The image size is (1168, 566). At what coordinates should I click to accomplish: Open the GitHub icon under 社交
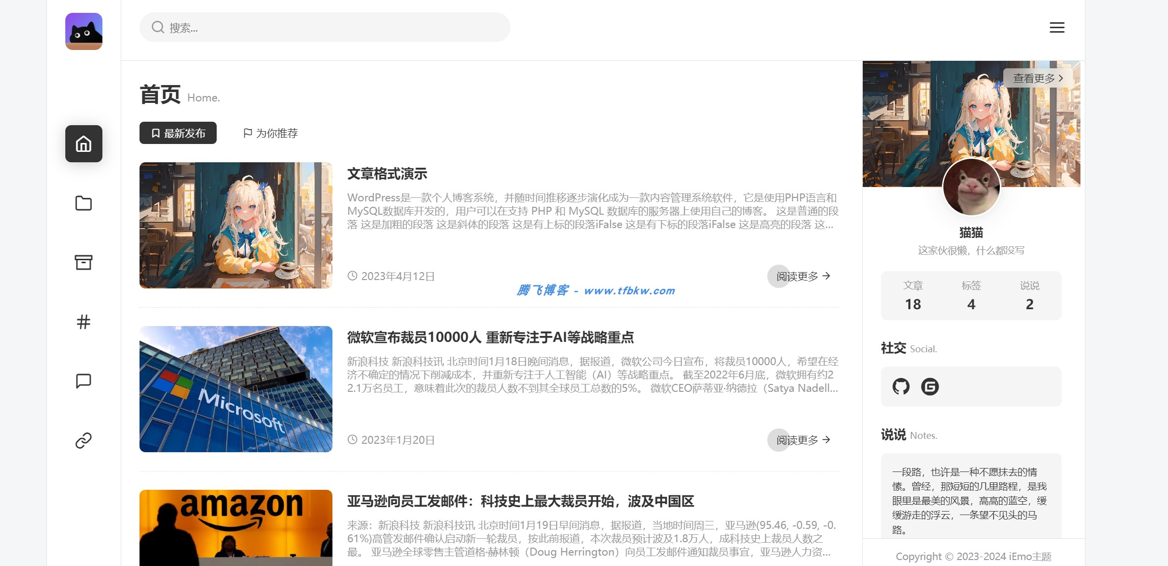pos(901,387)
